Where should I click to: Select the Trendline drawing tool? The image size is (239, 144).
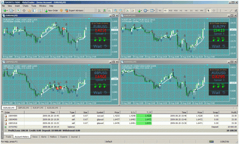tap(231, 11)
